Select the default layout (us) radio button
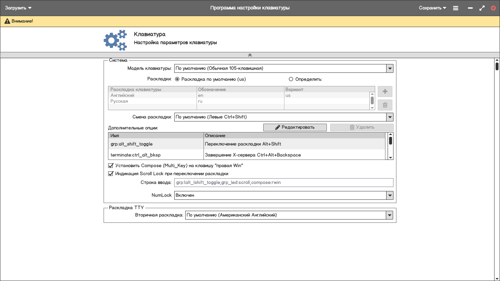The height and width of the screenshot is (281, 500). (177, 79)
